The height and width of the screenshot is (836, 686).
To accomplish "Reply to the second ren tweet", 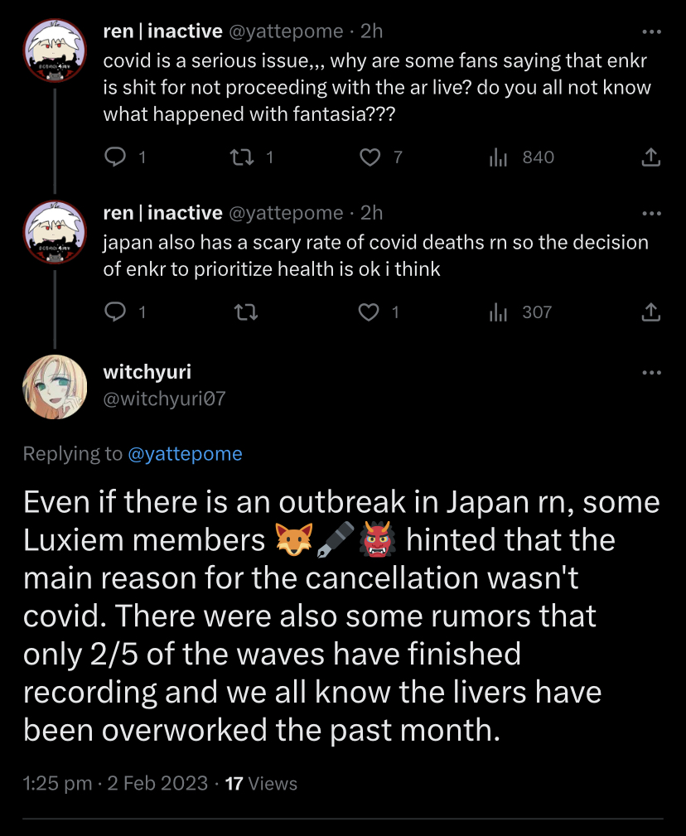I will [x=118, y=312].
